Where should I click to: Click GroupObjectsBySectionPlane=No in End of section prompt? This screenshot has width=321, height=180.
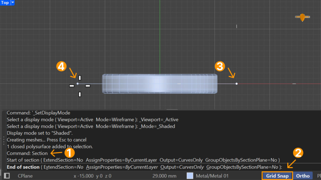coord(242,167)
